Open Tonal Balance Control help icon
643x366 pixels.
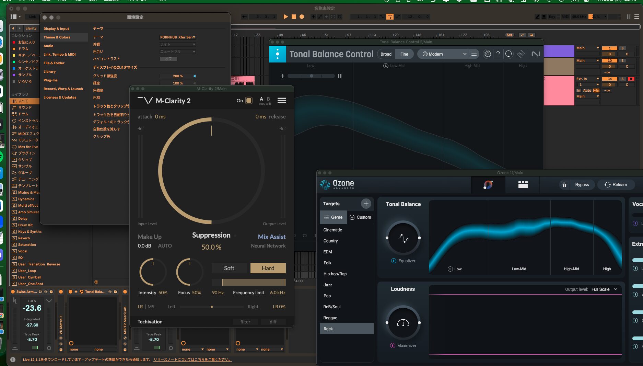pyautogui.click(x=498, y=54)
